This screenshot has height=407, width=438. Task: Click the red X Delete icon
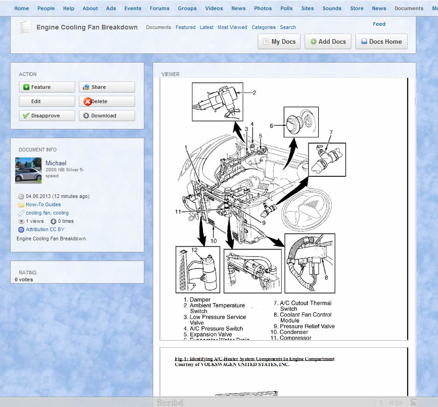88,102
